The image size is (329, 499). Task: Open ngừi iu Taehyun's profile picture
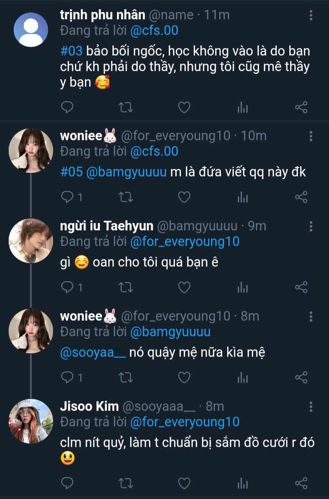[31, 241]
